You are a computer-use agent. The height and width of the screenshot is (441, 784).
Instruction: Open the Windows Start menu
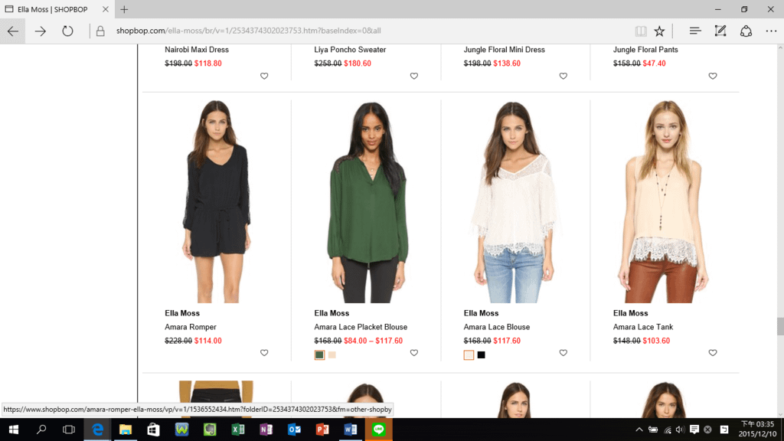(14, 430)
